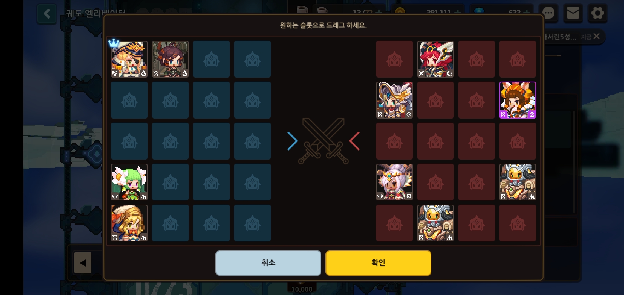Tap the armored golden knight enemy in bottom row
Screen dimensions: 624x295
tap(435, 223)
